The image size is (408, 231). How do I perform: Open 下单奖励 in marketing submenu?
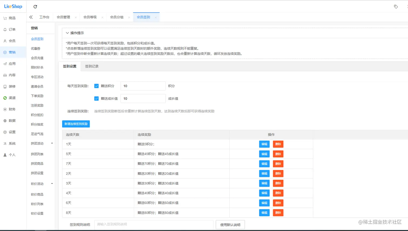pyautogui.click(x=37, y=96)
